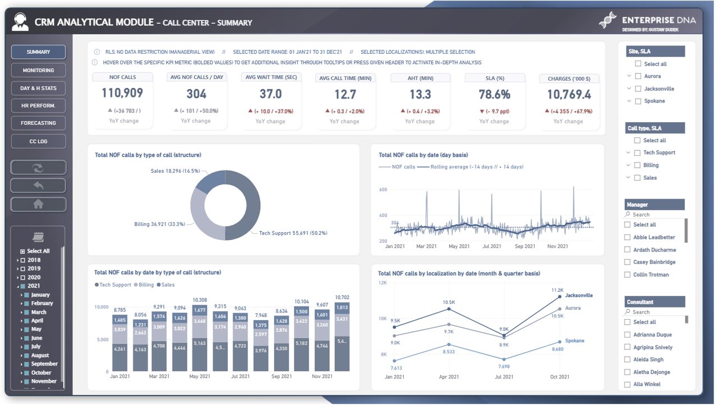
Task: Click the info icon beside RLS note
Action: coord(96,52)
